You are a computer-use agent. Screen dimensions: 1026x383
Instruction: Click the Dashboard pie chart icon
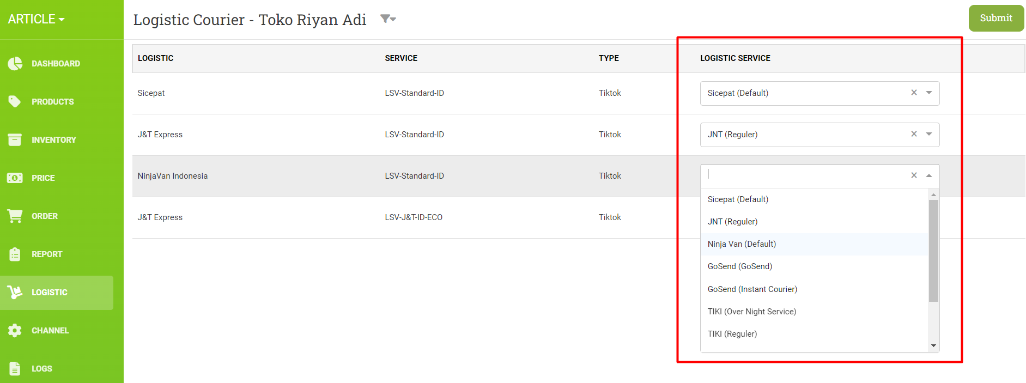[15, 64]
